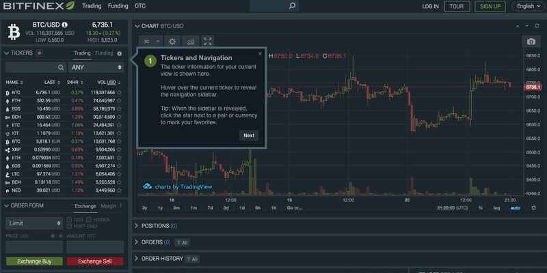Collapse the ORDER FORM panel
Image resolution: width=547 pixels, height=273 pixels.
pyautogui.click(x=6, y=206)
